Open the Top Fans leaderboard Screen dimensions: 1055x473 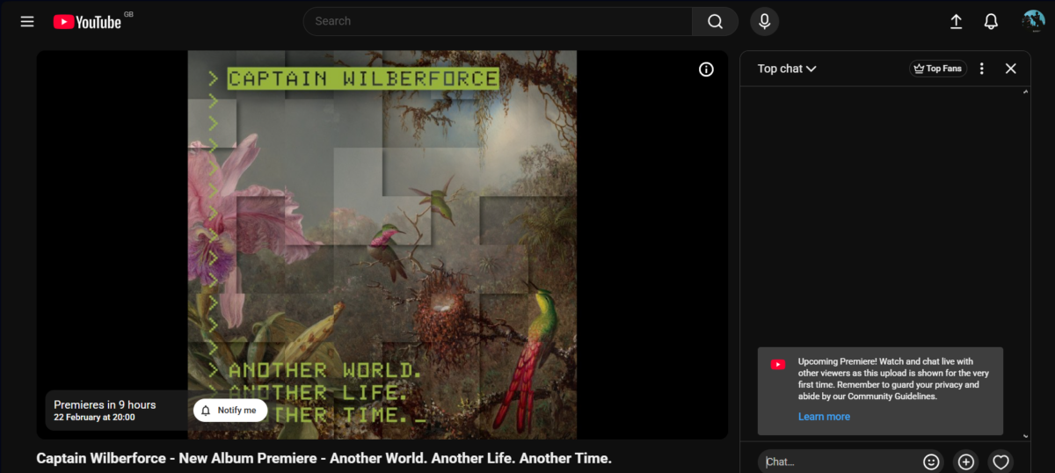(x=937, y=69)
